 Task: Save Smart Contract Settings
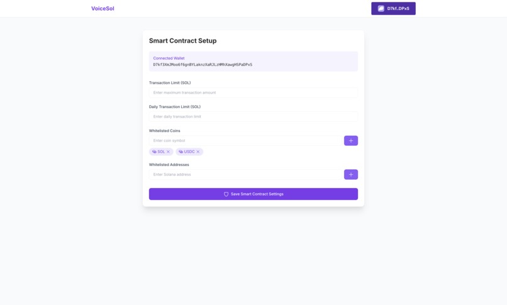(x=253, y=194)
